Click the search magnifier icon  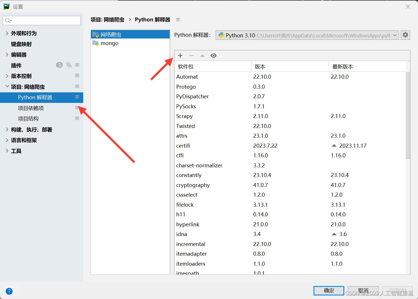point(8,20)
